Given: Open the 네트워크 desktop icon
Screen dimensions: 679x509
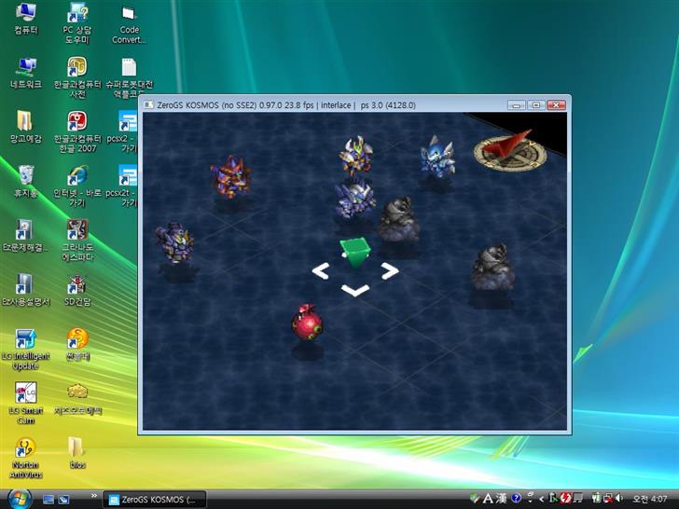Looking at the screenshot, I should tap(25, 73).
